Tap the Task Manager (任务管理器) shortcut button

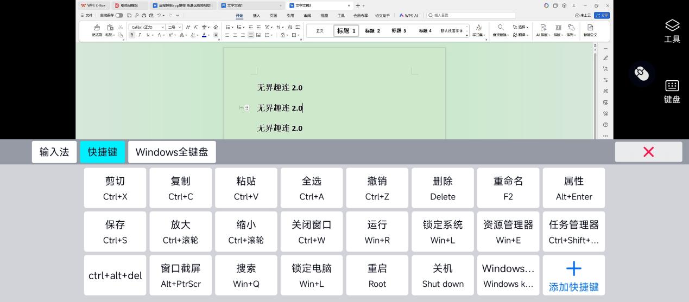(574, 232)
